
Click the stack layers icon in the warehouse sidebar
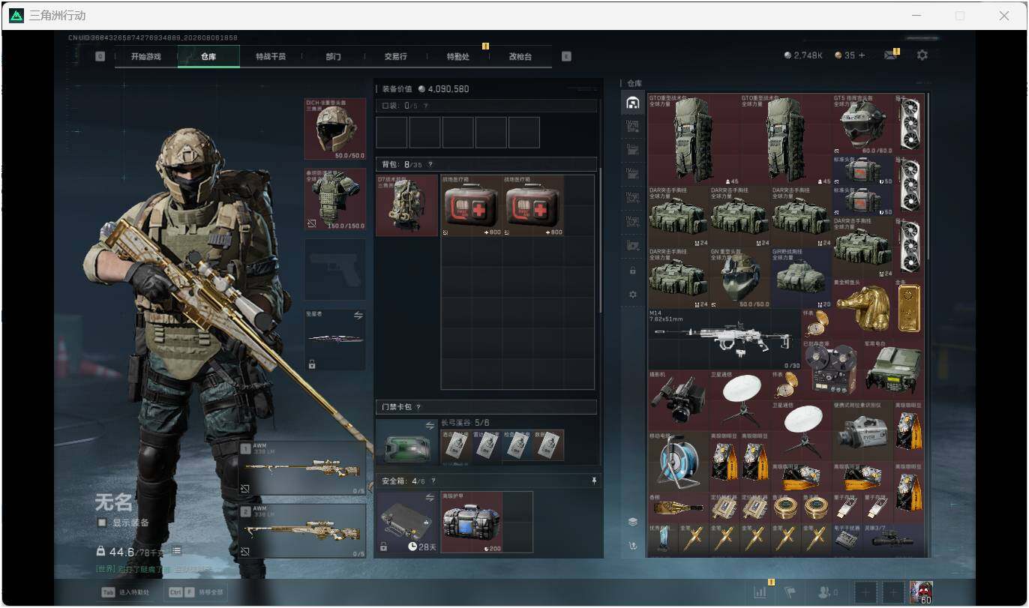[633, 522]
